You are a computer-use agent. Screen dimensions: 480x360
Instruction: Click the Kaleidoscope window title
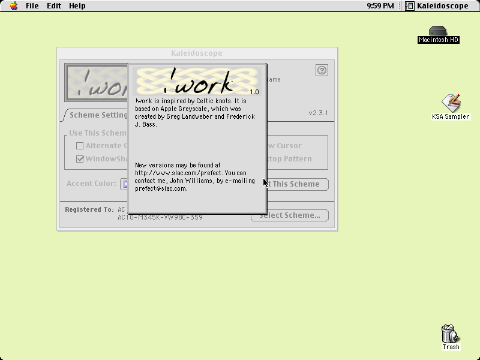click(x=197, y=53)
